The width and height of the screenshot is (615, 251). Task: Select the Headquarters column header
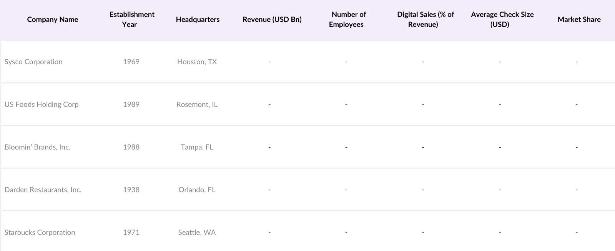point(198,20)
